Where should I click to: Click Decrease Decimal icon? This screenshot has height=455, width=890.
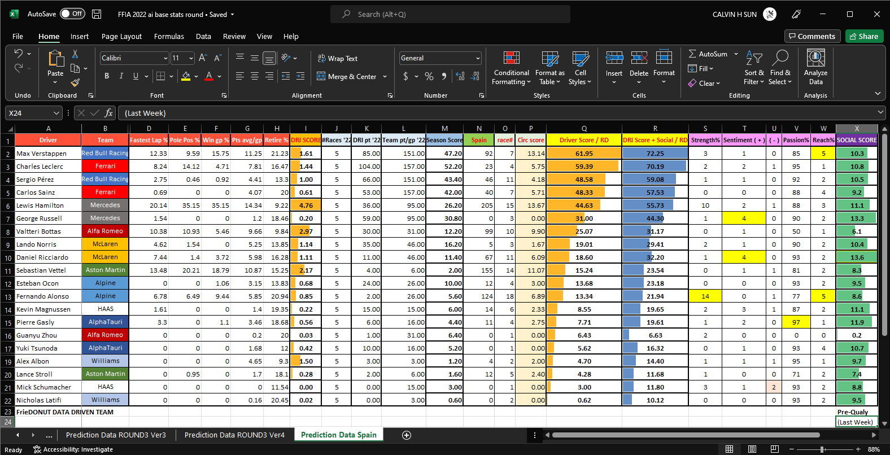click(x=475, y=76)
